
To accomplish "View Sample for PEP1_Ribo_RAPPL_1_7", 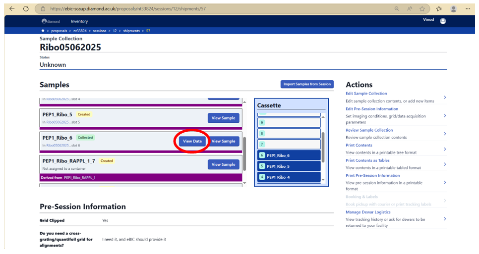I will [223, 164].
